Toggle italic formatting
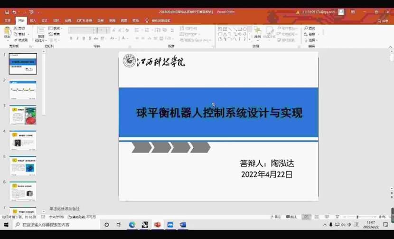Viewport: 394px width, 239px height. coord(77,38)
